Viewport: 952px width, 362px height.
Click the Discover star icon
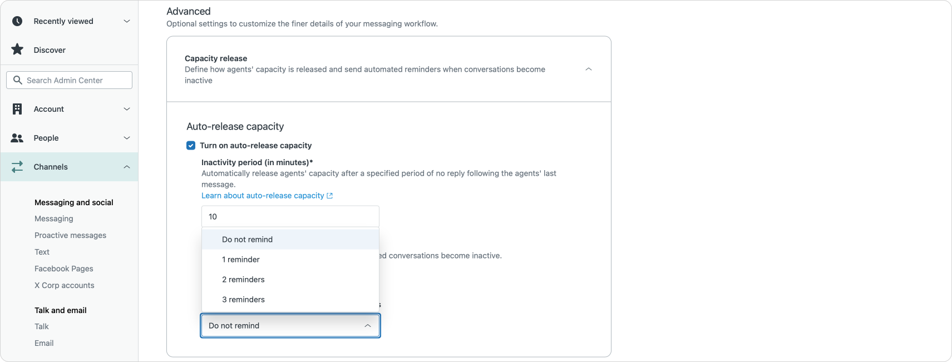(17, 49)
